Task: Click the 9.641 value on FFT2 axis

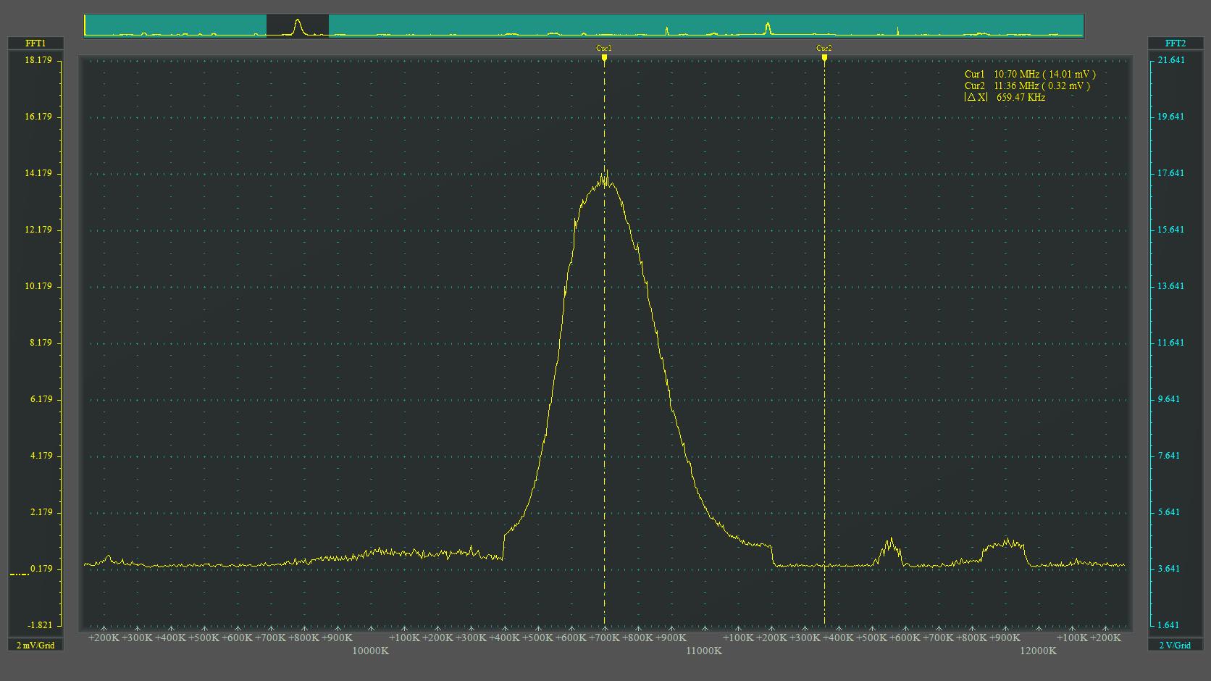Action: click(x=1169, y=399)
